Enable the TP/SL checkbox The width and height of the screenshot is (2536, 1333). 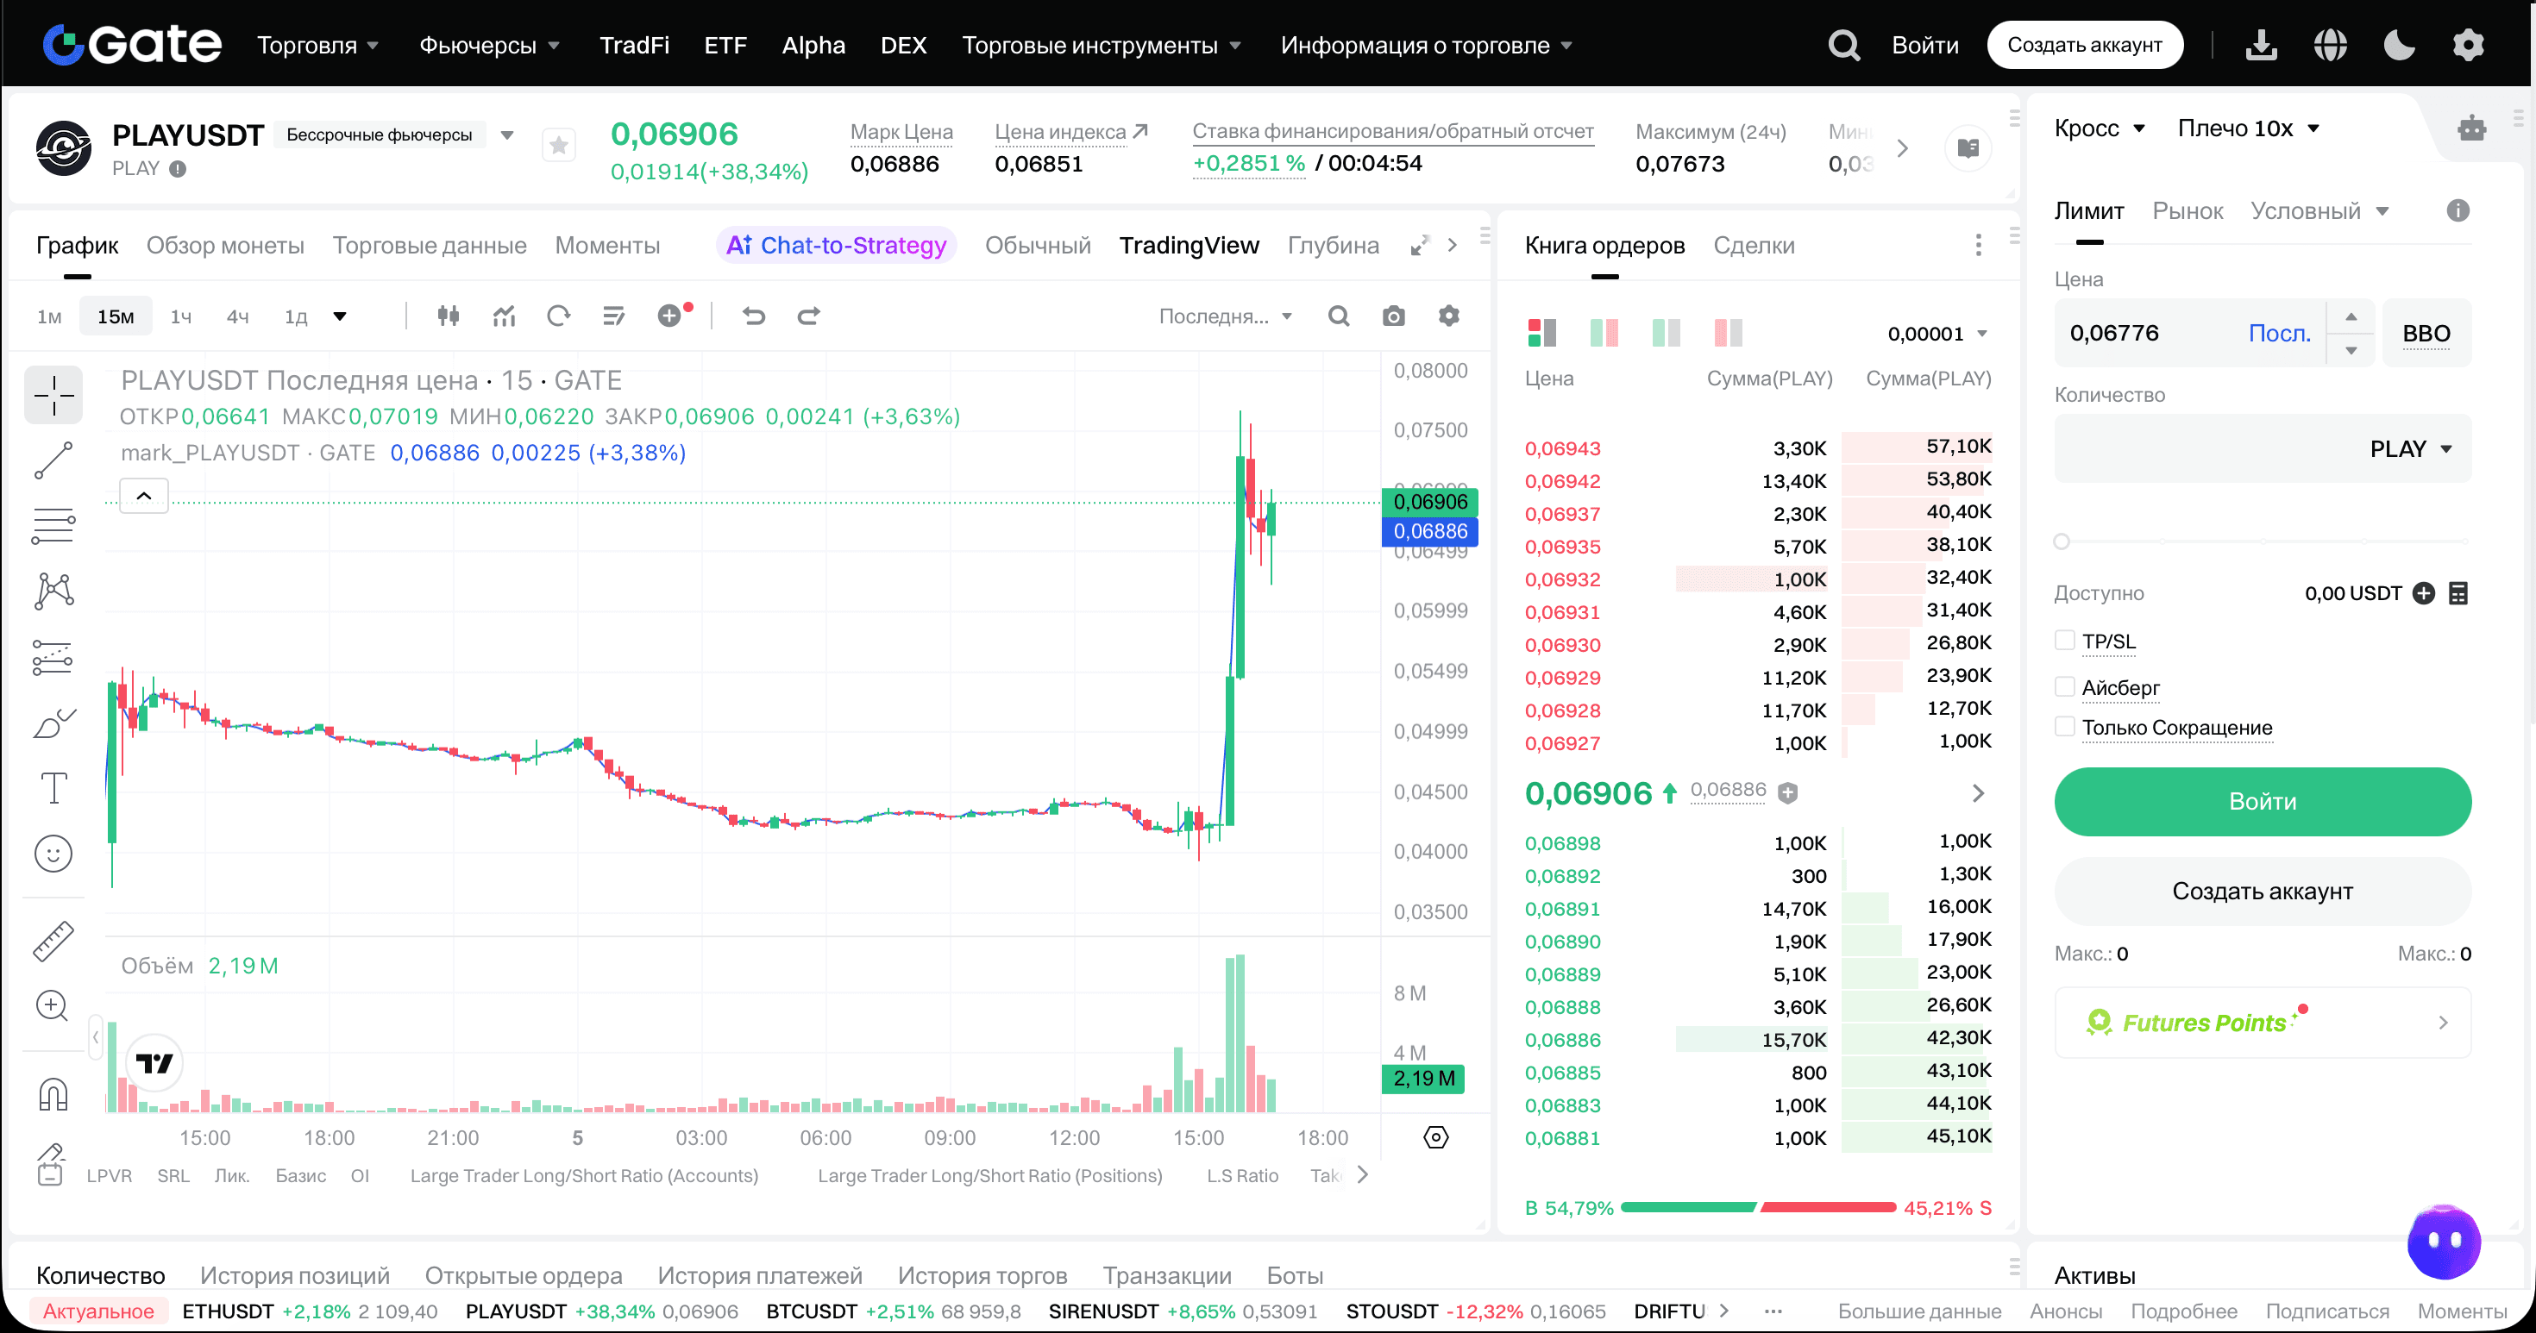[2064, 641]
